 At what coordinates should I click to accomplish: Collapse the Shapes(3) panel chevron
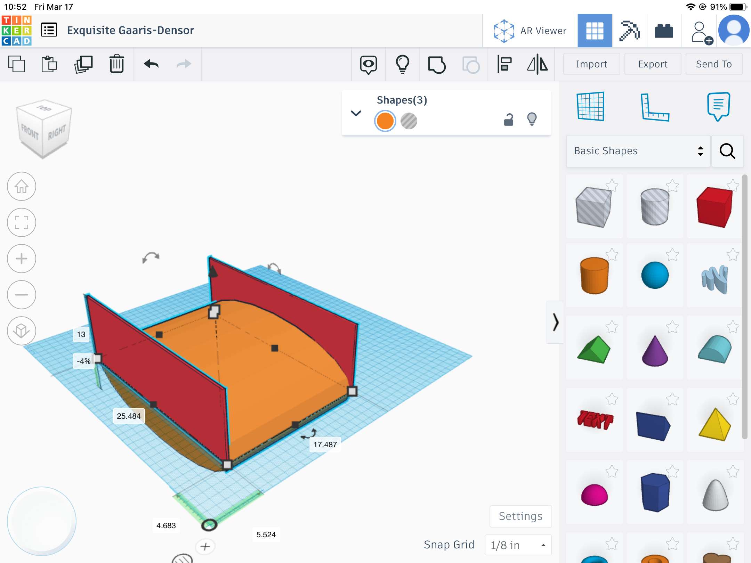tap(356, 113)
